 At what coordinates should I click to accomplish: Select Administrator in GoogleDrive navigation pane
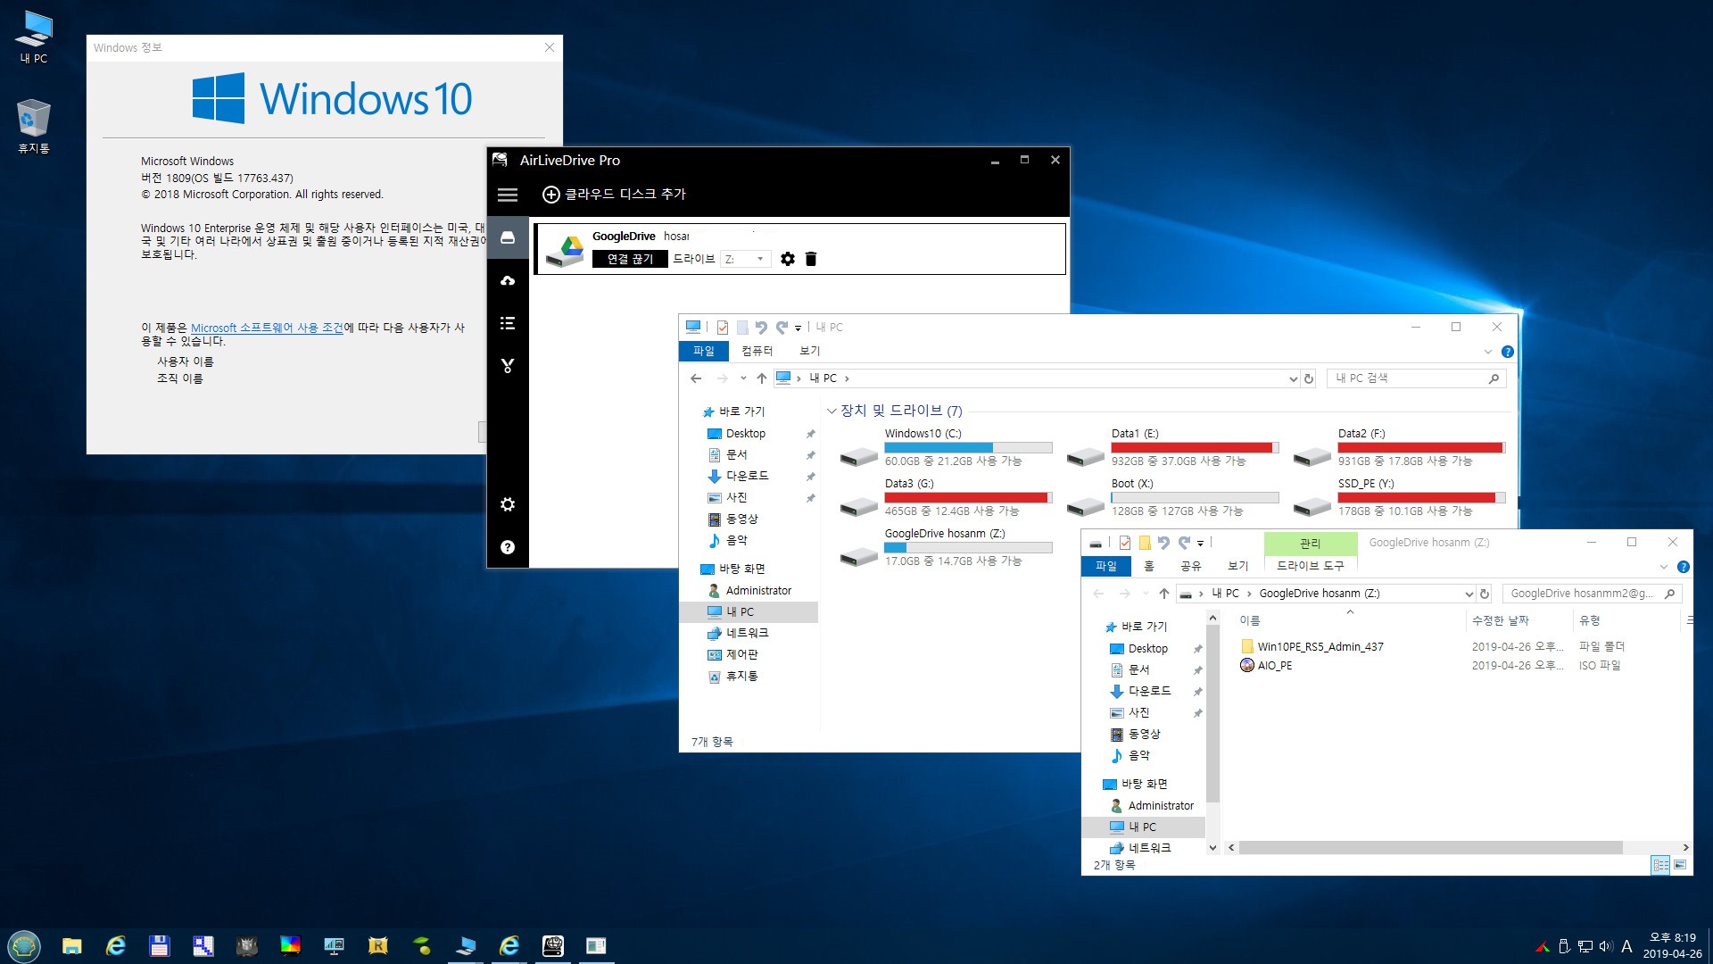(x=1160, y=805)
